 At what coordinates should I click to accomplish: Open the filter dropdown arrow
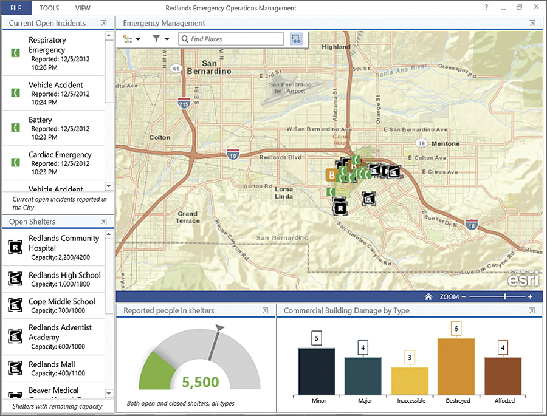click(x=167, y=38)
